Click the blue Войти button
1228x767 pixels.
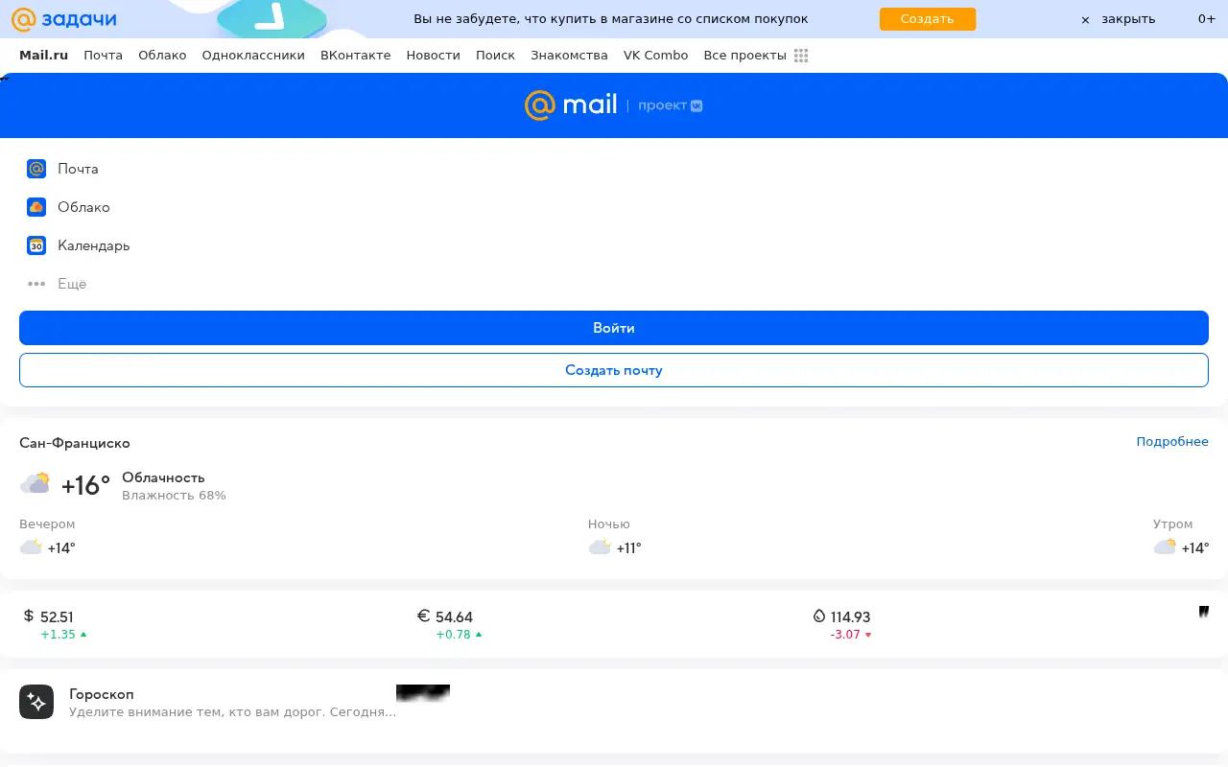click(614, 328)
